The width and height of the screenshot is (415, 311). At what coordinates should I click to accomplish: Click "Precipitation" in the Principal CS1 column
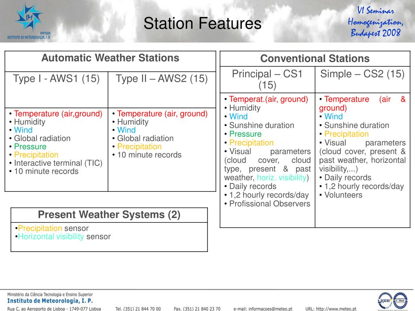point(251,143)
